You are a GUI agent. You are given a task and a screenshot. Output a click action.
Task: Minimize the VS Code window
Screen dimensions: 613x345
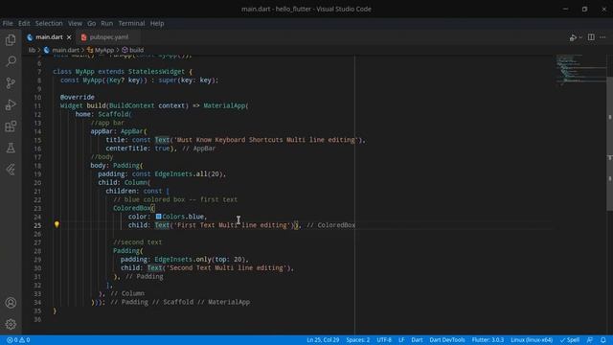[566, 9]
